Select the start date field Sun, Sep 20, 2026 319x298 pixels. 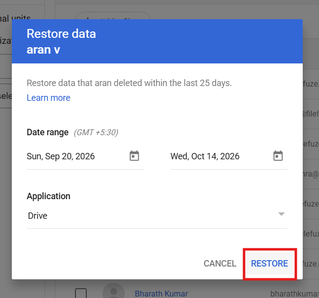pos(85,156)
